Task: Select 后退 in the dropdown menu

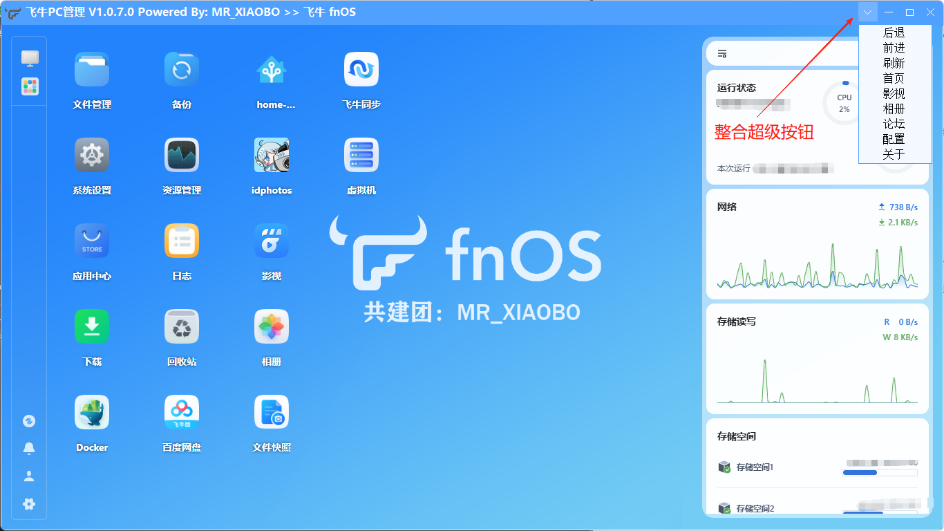Action: click(x=894, y=32)
